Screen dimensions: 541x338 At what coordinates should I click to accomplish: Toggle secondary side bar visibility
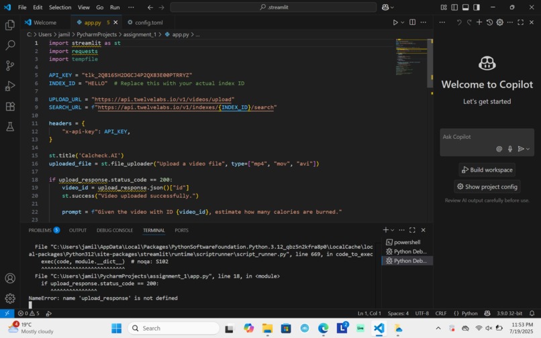click(x=477, y=7)
